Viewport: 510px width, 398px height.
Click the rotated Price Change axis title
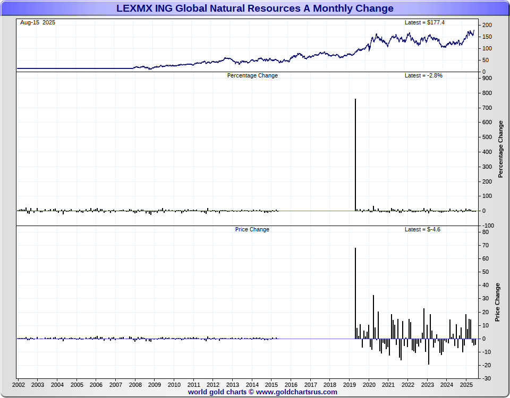coord(497,302)
